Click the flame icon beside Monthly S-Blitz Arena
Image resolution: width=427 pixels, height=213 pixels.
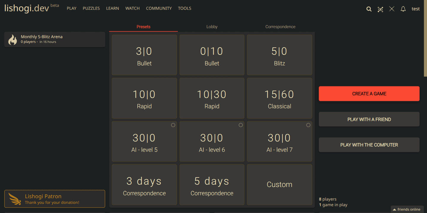[12, 39]
